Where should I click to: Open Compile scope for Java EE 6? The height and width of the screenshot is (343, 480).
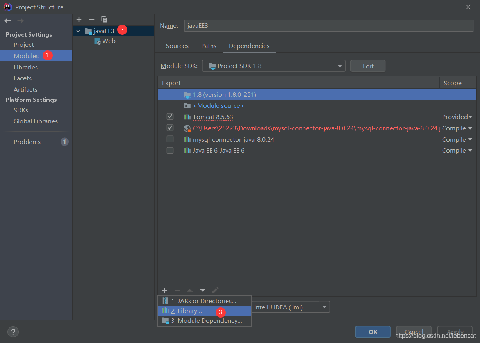457,150
